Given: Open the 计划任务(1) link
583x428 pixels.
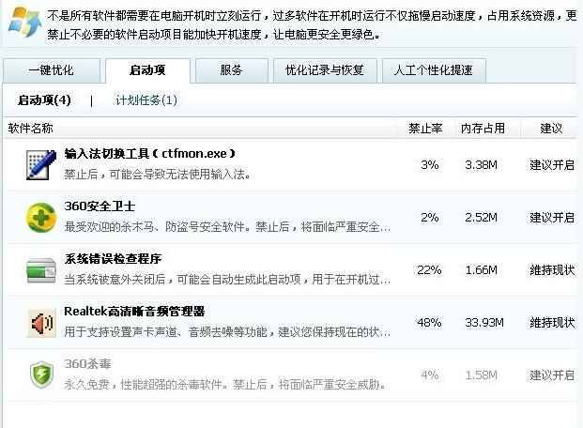Looking at the screenshot, I should [x=146, y=99].
